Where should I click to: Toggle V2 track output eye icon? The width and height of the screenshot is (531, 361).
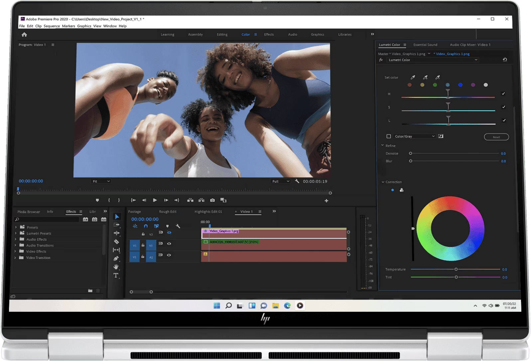point(169,232)
